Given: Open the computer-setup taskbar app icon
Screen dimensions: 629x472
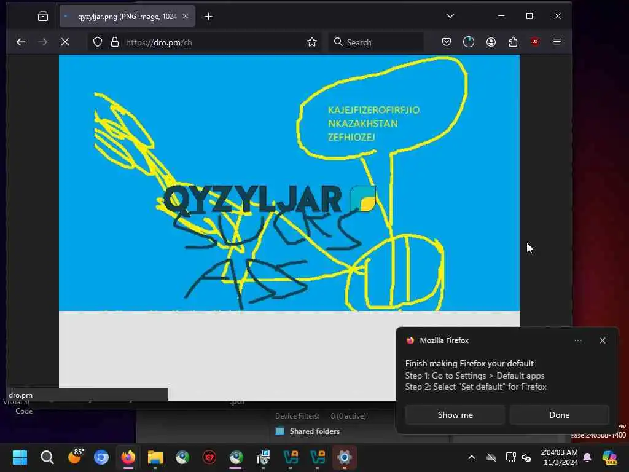Looking at the screenshot, I should tap(264, 457).
